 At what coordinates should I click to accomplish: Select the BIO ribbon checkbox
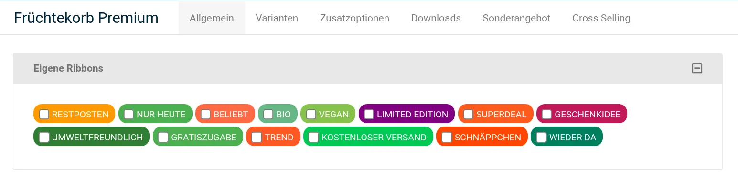click(268, 114)
